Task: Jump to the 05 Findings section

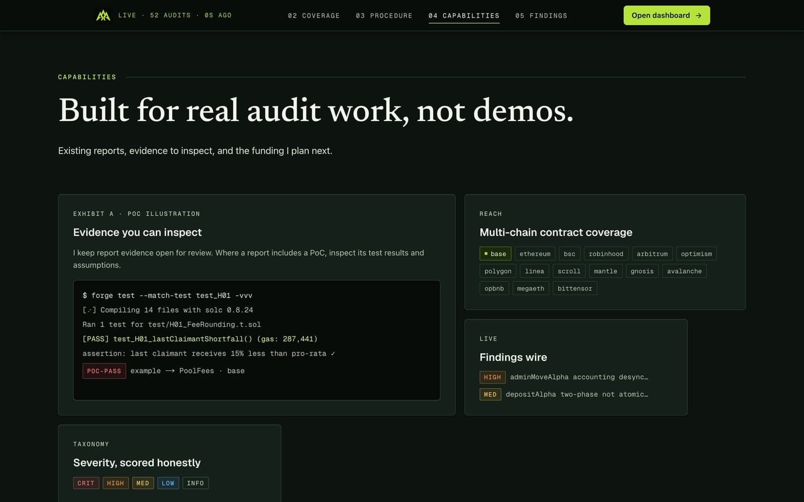Action: tap(541, 16)
